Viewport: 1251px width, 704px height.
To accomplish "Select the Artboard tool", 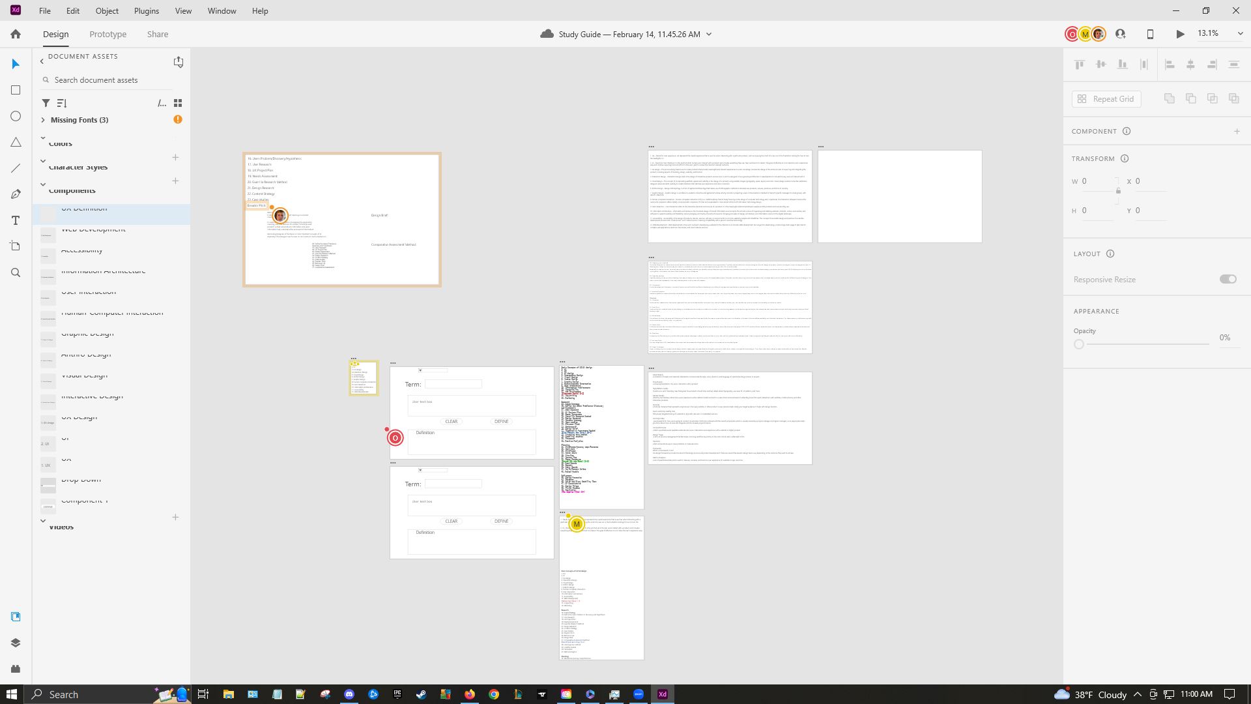I will (16, 246).
